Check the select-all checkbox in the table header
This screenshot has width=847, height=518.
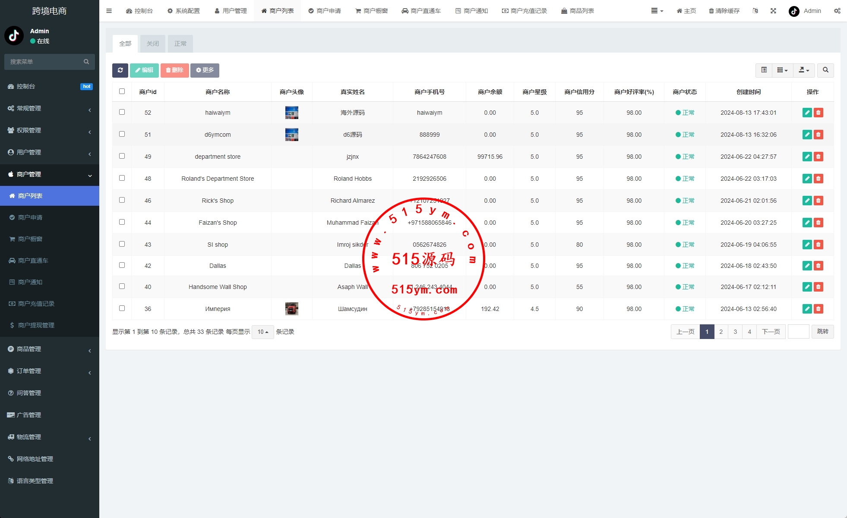coord(122,91)
